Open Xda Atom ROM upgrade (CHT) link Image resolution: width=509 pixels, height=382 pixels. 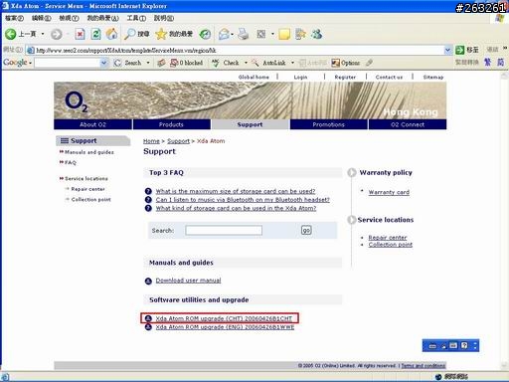click(x=224, y=318)
